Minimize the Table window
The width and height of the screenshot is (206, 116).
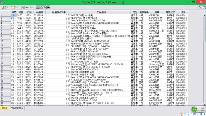pyautogui.click(x=188, y=2)
